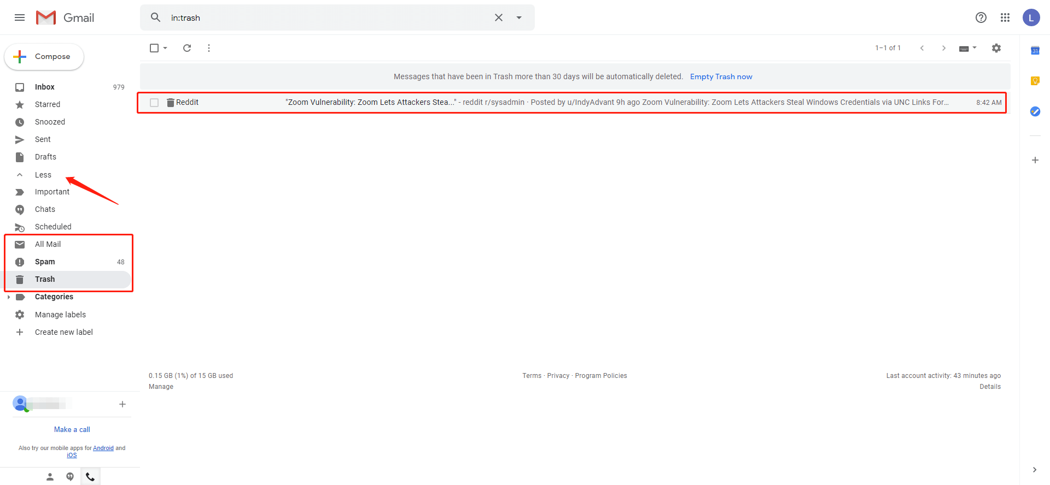Open Settings gear icon
Image resolution: width=1050 pixels, height=485 pixels.
(x=996, y=48)
